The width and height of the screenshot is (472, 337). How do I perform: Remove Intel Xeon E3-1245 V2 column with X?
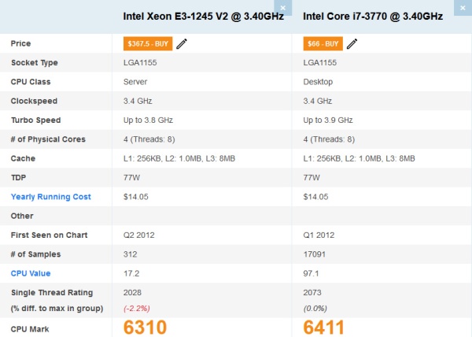282,8
